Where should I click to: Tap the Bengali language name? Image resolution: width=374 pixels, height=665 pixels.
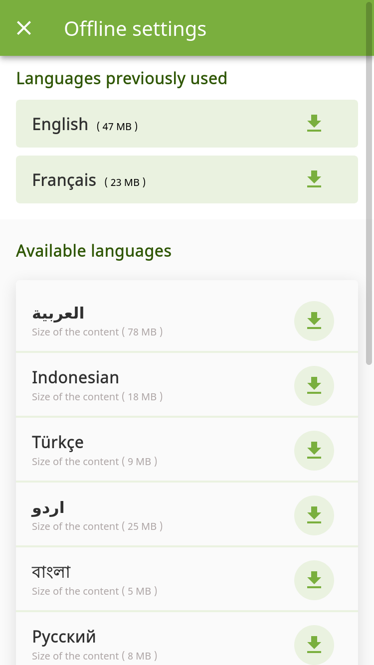coord(51,572)
